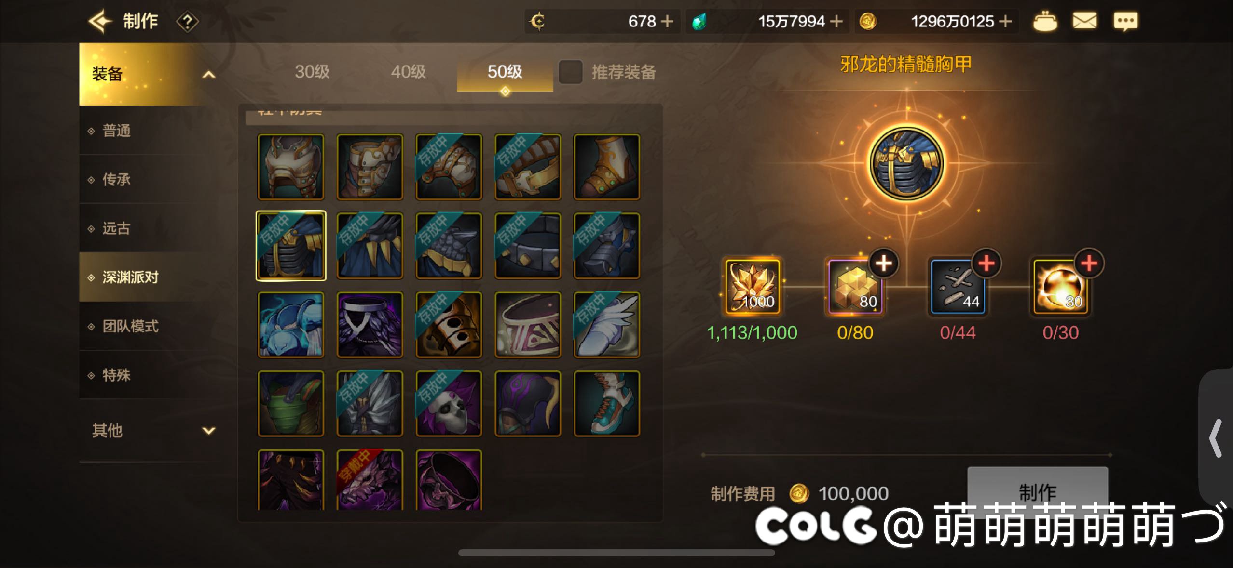Switch to the 40级 tab

coord(408,72)
